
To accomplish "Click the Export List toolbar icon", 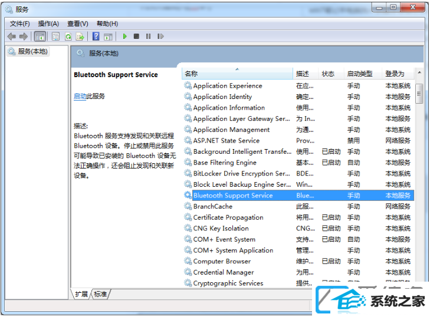I will [x=80, y=36].
